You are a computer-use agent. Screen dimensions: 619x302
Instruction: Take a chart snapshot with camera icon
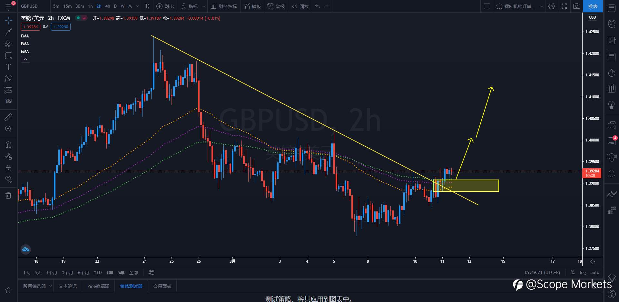(x=576, y=6)
